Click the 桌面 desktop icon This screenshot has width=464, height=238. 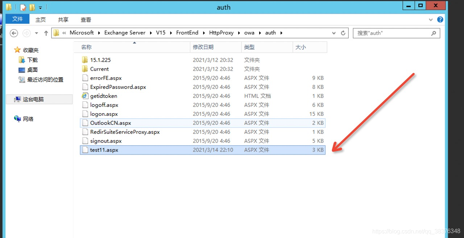[22, 70]
